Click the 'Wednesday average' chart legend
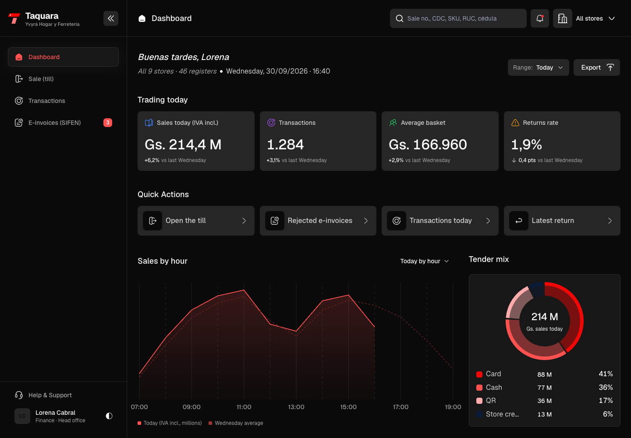The height and width of the screenshot is (438, 631). click(x=236, y=423)
